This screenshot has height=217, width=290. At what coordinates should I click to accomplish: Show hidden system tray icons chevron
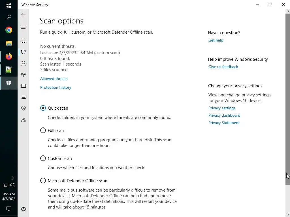pos(12,178)
